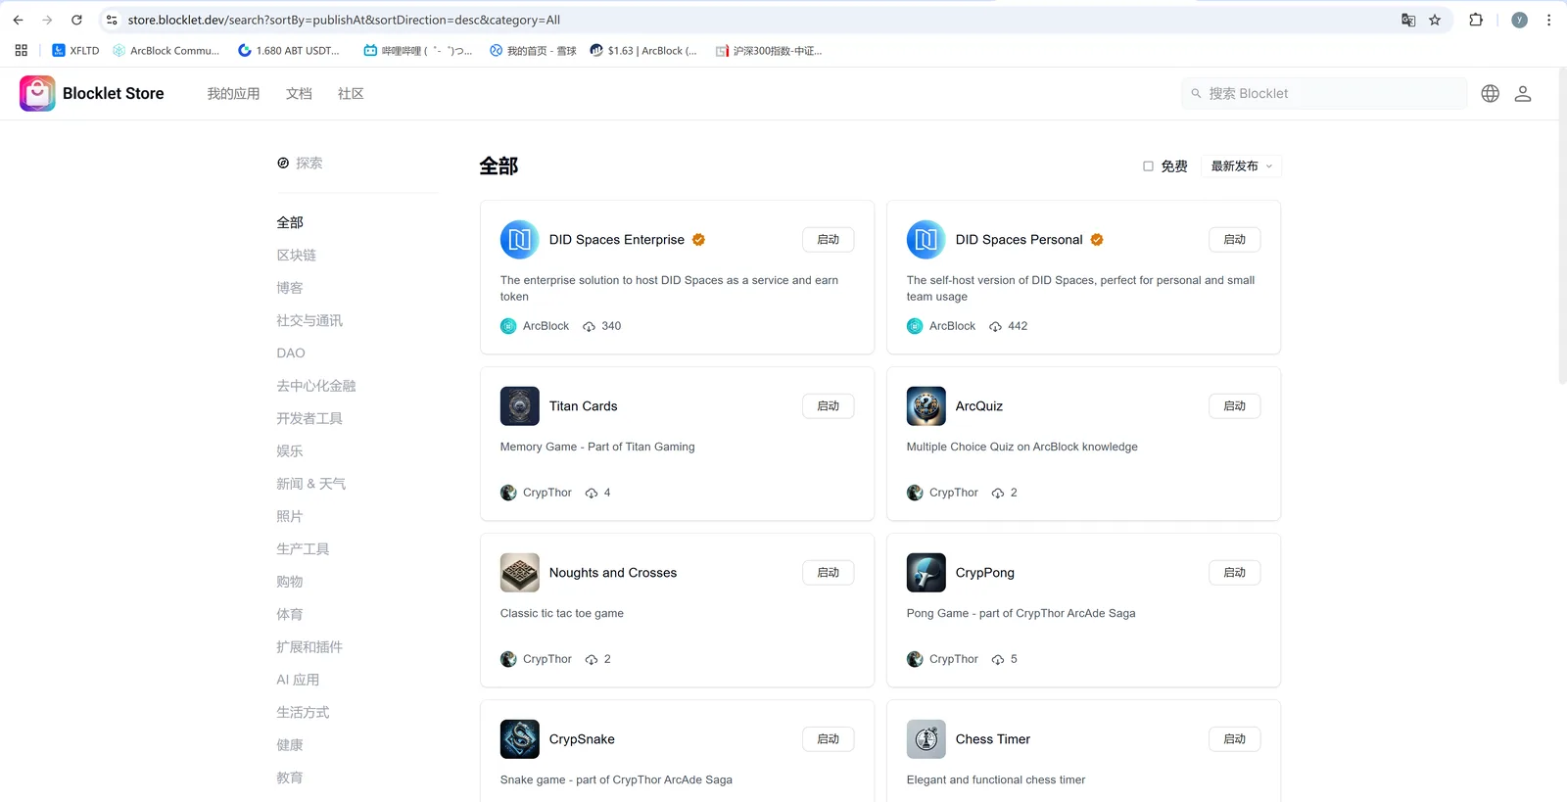Select the 生产工具 category
1567x802 pixels.
303,549
